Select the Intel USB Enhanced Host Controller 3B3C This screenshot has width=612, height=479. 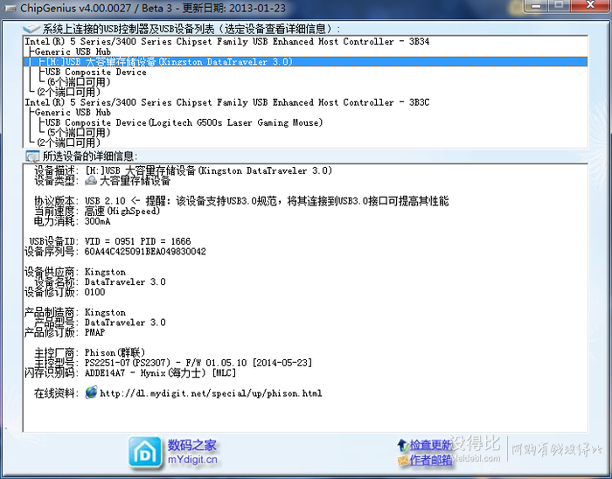(227, 102)
